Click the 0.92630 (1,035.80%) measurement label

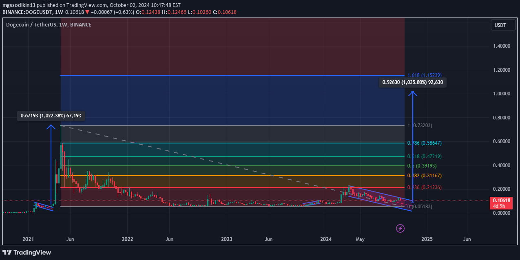tap(413, 82)
